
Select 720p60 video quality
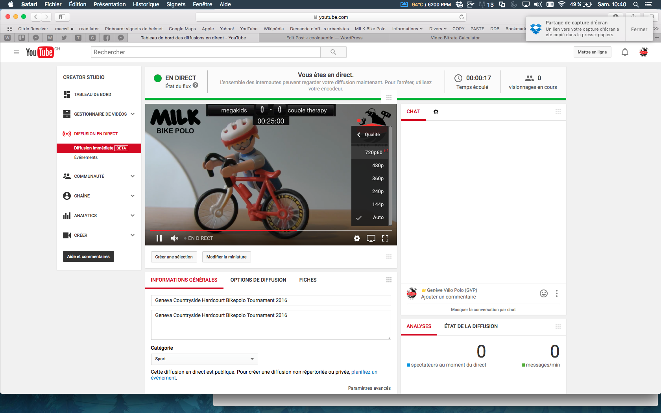click(x=373, y=152)
